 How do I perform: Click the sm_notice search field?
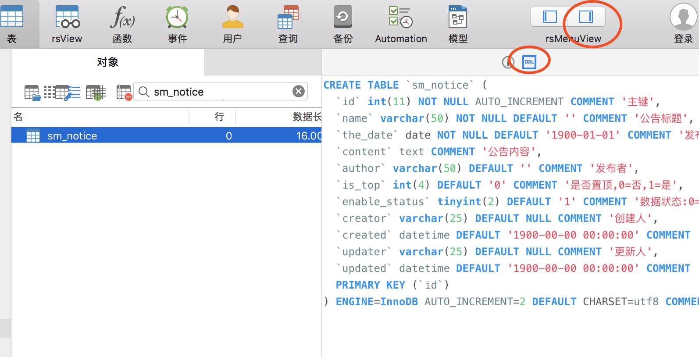(x=220, y=92)
